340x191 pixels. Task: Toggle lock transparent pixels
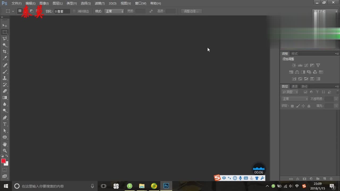pyautogui.click(x=292, y=106)
